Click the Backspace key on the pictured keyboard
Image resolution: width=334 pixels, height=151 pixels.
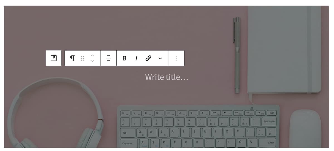click(269, 121)
